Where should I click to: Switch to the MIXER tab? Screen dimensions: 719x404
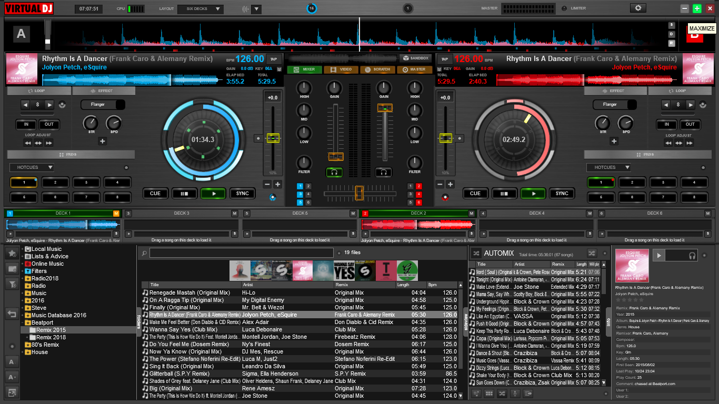pos(305,69)
